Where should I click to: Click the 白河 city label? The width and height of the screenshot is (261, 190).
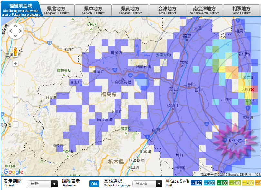tap(156, 130)
